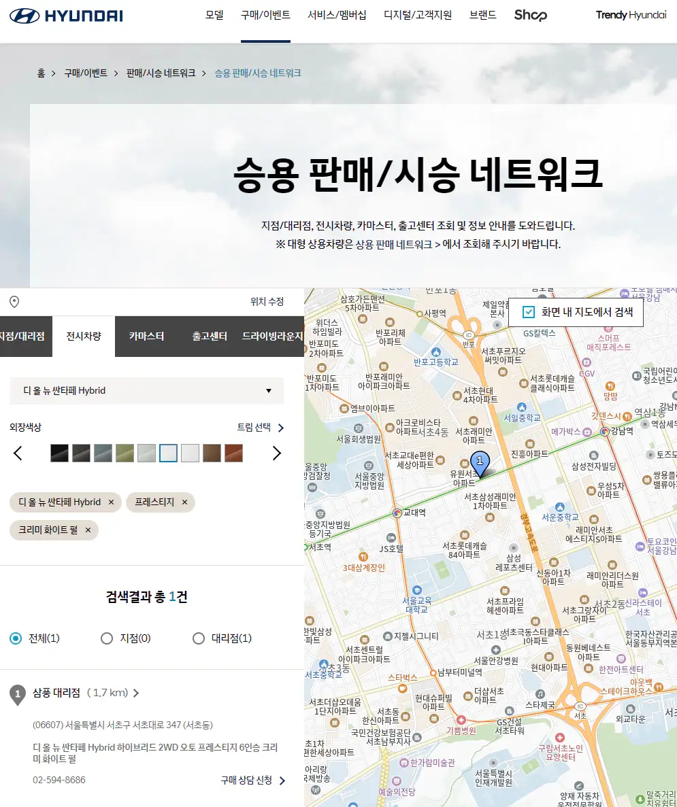Image resolution: width=677 pixels, height=807 pixels.
Task: Open the Shop link in the header
Action: pyautogui.click(x=531, y=15)
